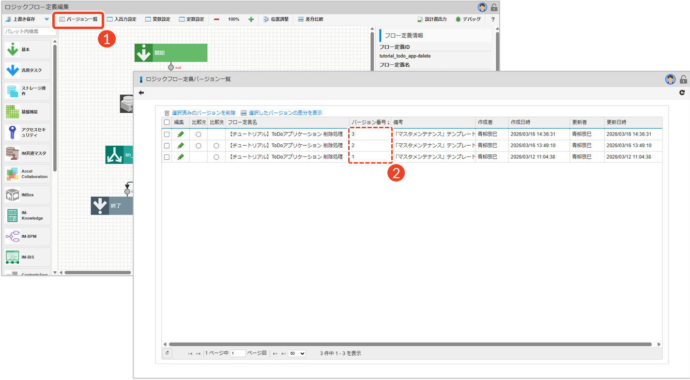The width and height of the screenshot is (690, 380).
Task: Click the zoom-out minus icon in toolbar
Action: [x=216, y=19]
